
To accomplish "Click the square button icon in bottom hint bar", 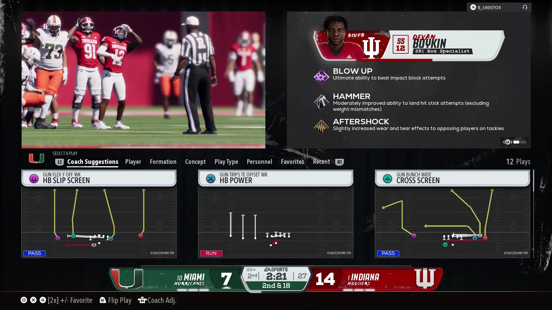I will (x=24, y=300).
